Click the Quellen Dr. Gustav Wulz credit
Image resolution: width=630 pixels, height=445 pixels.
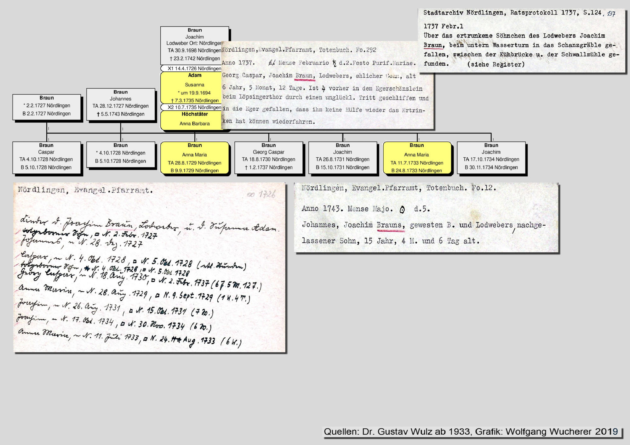coord(471,431)
